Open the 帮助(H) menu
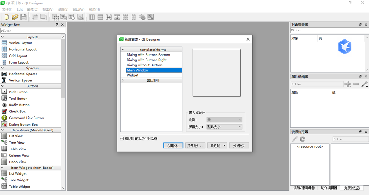The image size is (369, 195). pos(94,9)
